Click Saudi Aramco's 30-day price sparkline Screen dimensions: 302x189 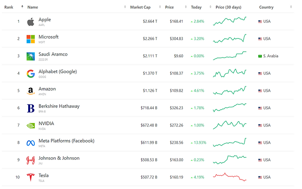(x=230, y=56)
